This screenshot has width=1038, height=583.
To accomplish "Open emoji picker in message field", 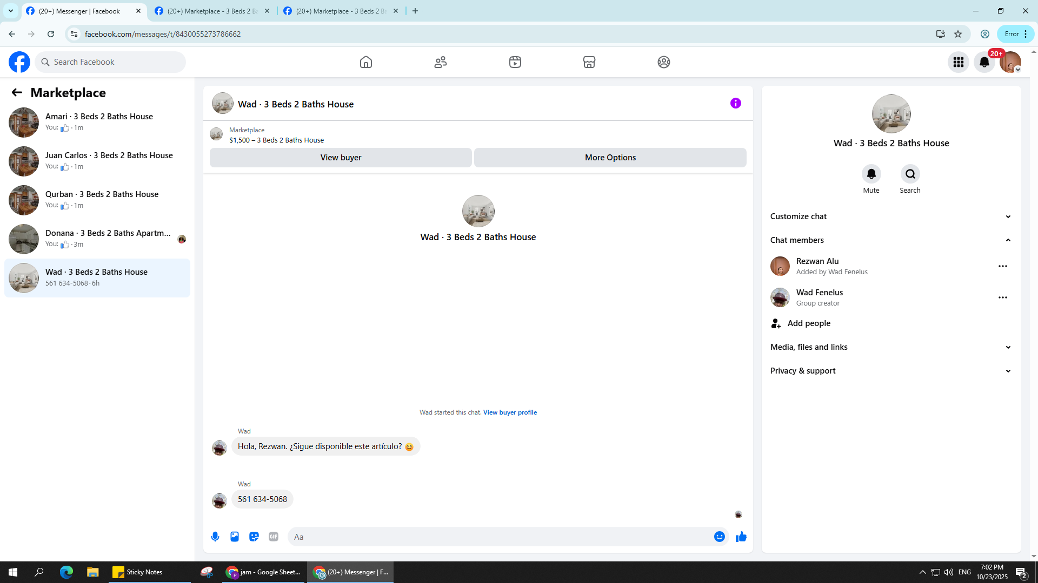I will pyautogui.click(x=719, y=537).
